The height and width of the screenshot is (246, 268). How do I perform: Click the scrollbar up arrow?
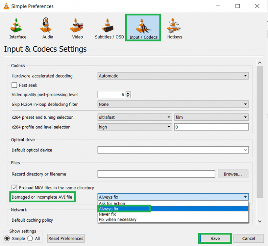(260, 62)
